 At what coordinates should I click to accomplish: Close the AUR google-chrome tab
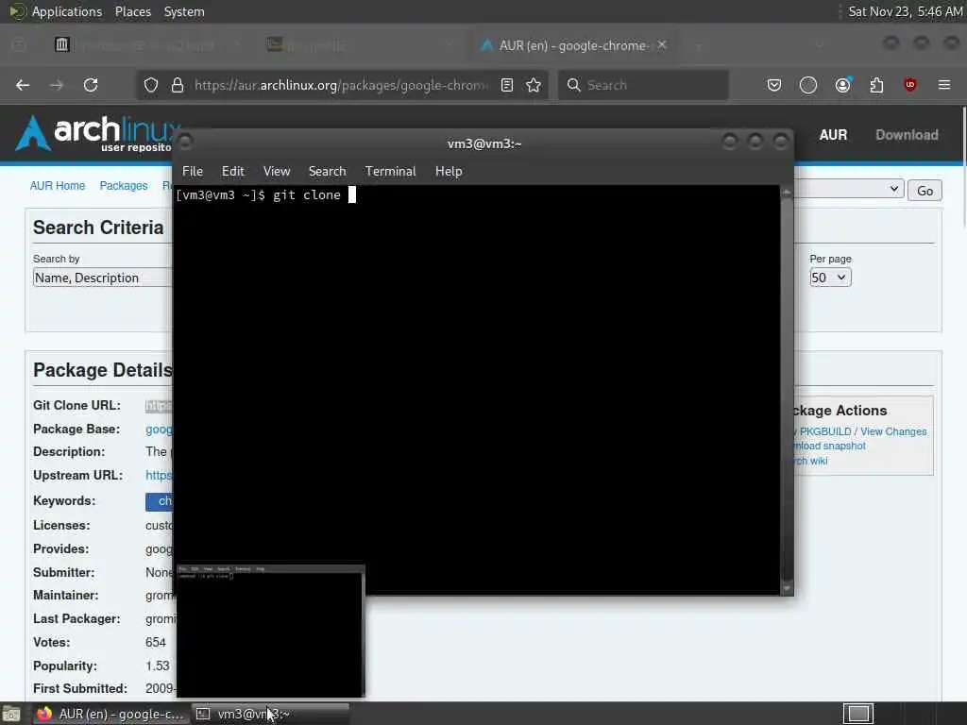point(662,45)
